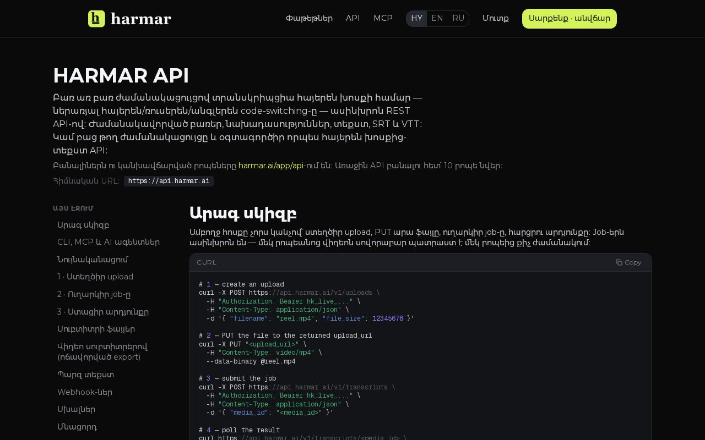Screen dimensions: 705x440
Task: Click the '# 3 — submit the job' comment
Action: (238, 378)
